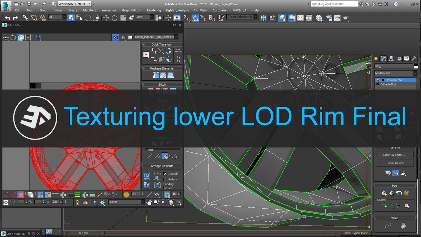Screen dimensions: 421x237
Task: Click the Zoom Region icon in Edit UVWs
Action: pyautogui.click(x=164, y=202)
